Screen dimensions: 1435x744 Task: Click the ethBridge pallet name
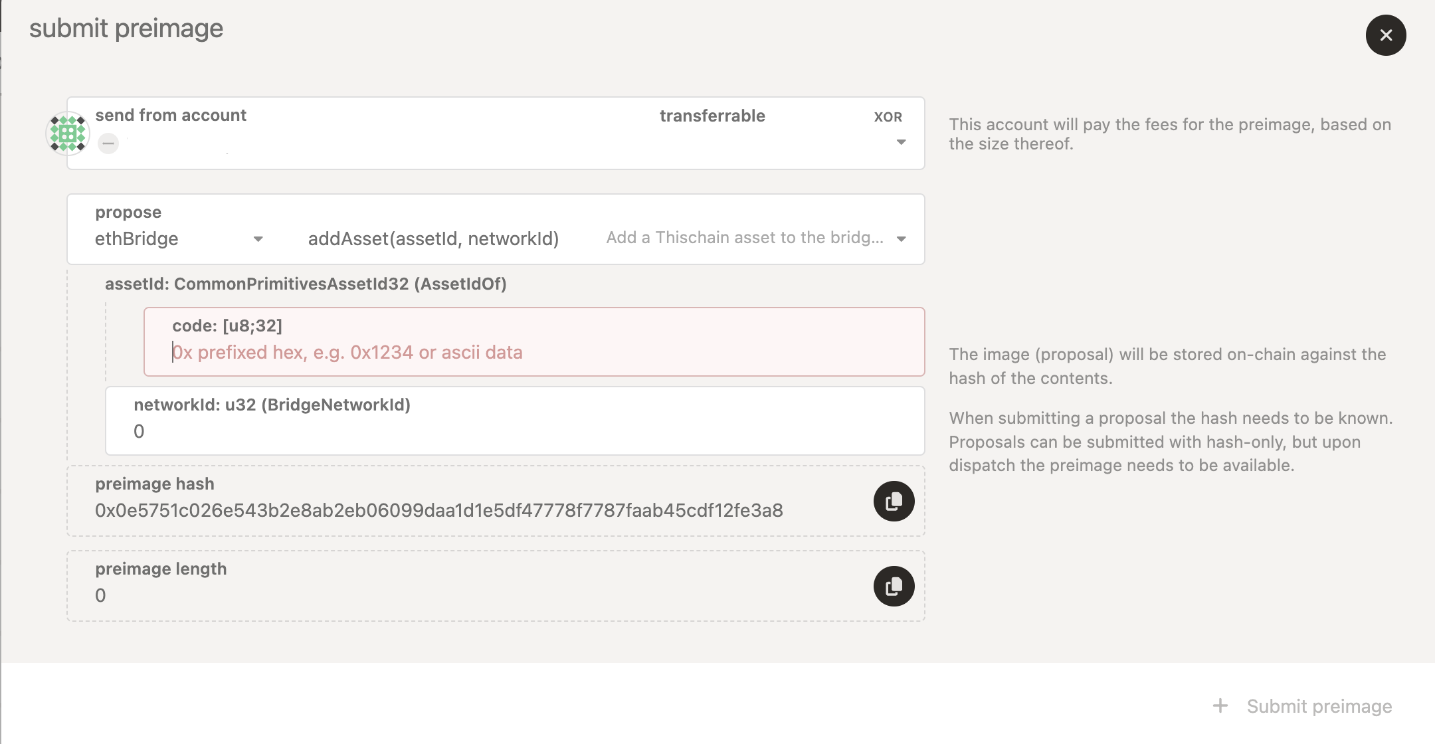[x=136, y=239]
